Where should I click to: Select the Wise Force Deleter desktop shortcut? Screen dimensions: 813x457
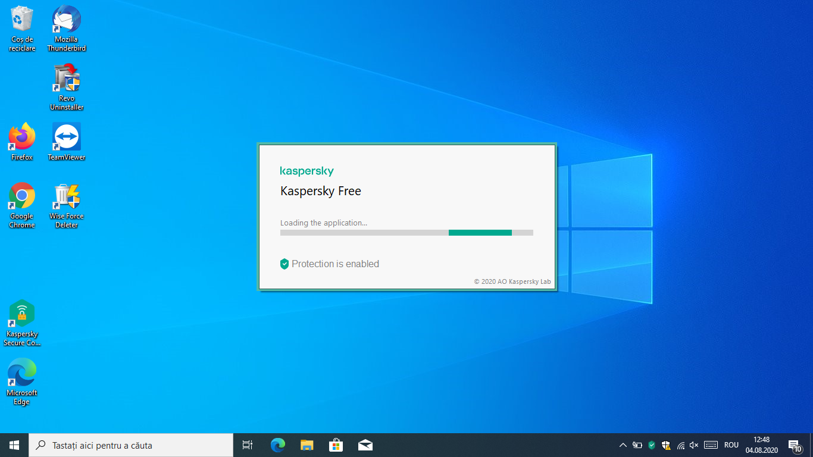(x=67, y=205)
